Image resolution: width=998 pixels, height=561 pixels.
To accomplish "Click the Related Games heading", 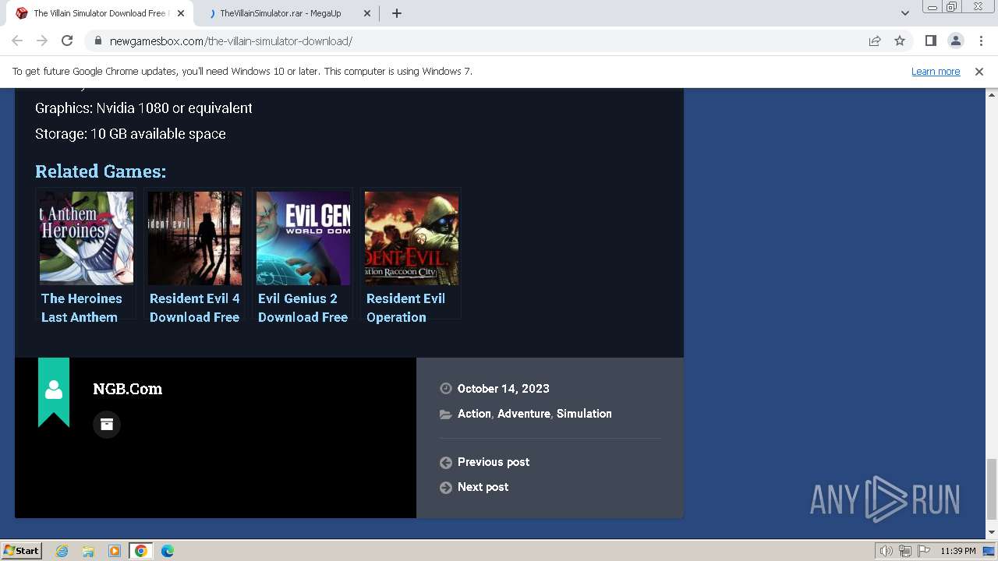I will point(101,171).
